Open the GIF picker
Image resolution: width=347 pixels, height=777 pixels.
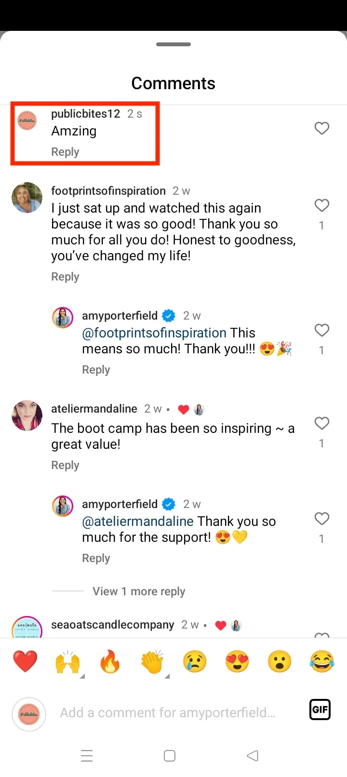click(320, 709)
